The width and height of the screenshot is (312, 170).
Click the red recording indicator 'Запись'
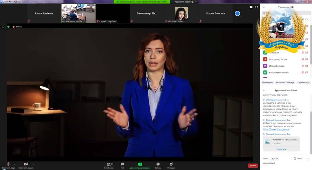coord(17,27)
